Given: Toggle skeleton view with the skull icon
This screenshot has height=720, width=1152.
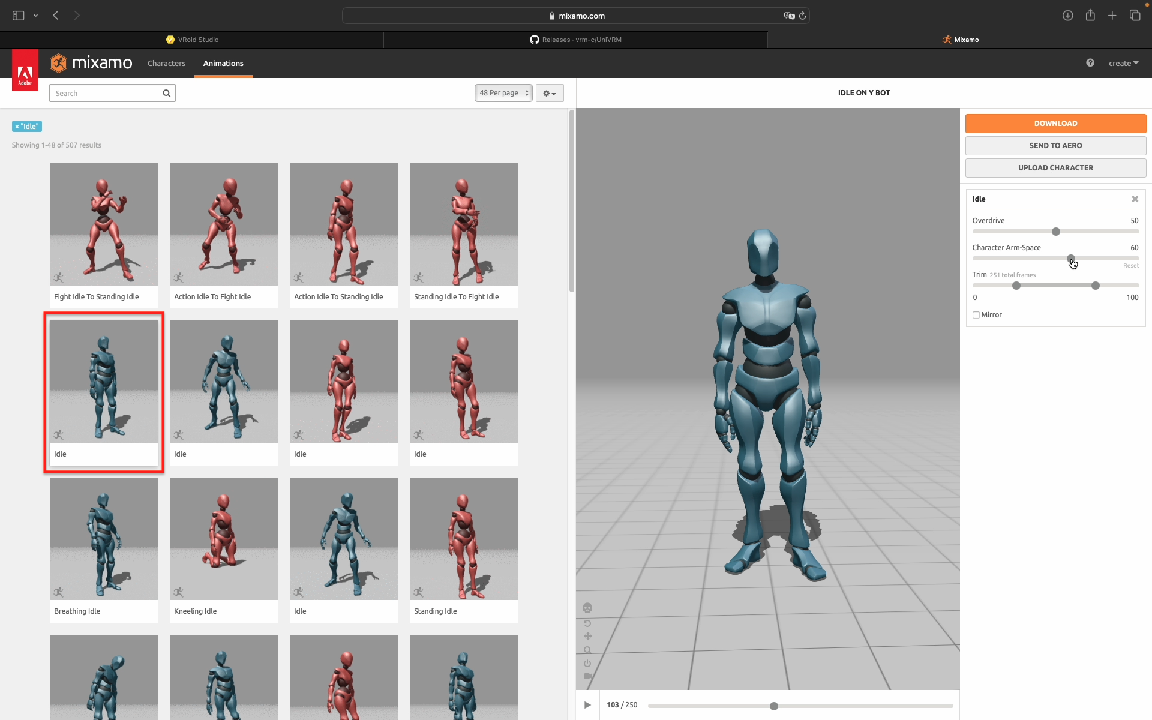Looking at the screenshot, I should tap(587, 608).
